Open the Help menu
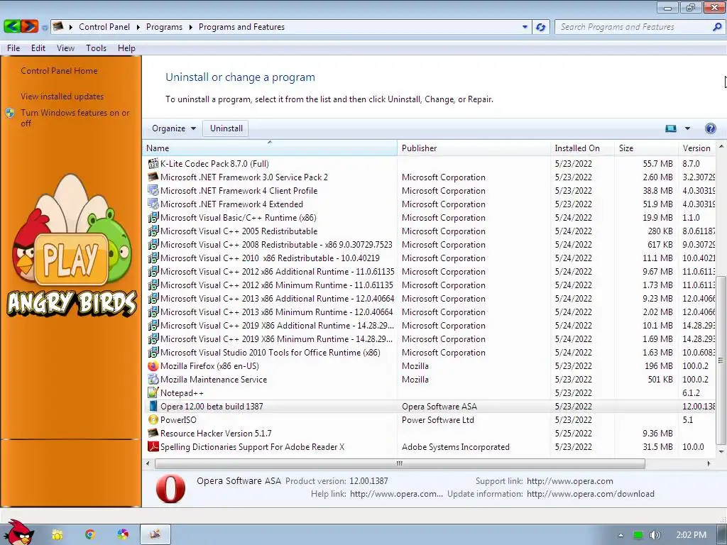 tap(126, 48)
